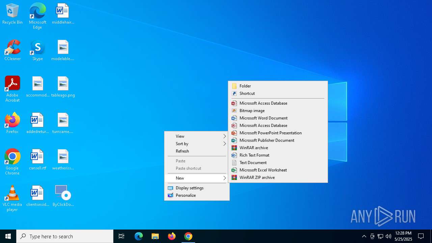Select the Microsoft Edge desktop shortcut
The image size is (432, 243).
[x=37, y=16]
